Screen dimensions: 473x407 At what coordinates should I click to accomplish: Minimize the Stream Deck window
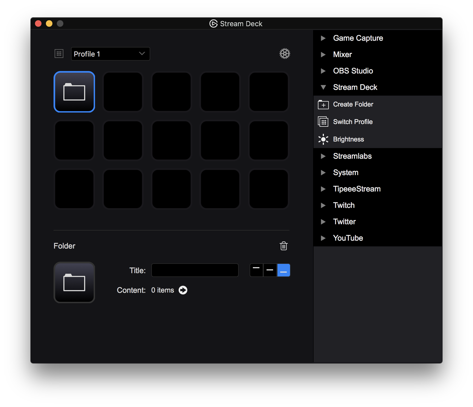point(49,23)
